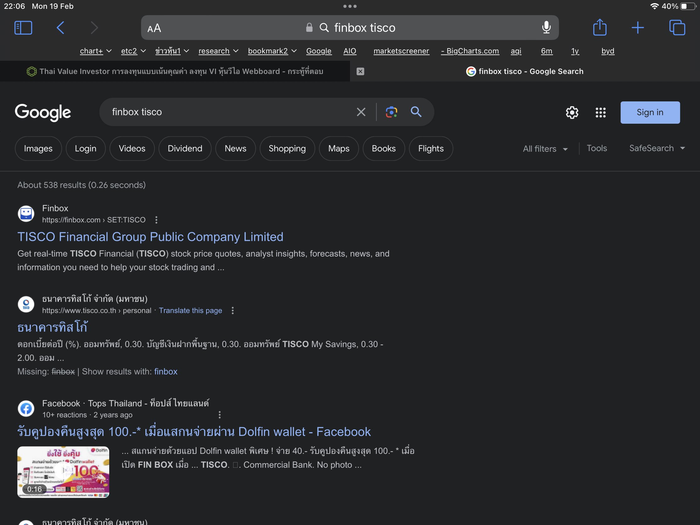Screen dimensions: 700x525
Task: Open TISCO Financial Group Public Company Limited link
Action: click(x=150, y=237)
